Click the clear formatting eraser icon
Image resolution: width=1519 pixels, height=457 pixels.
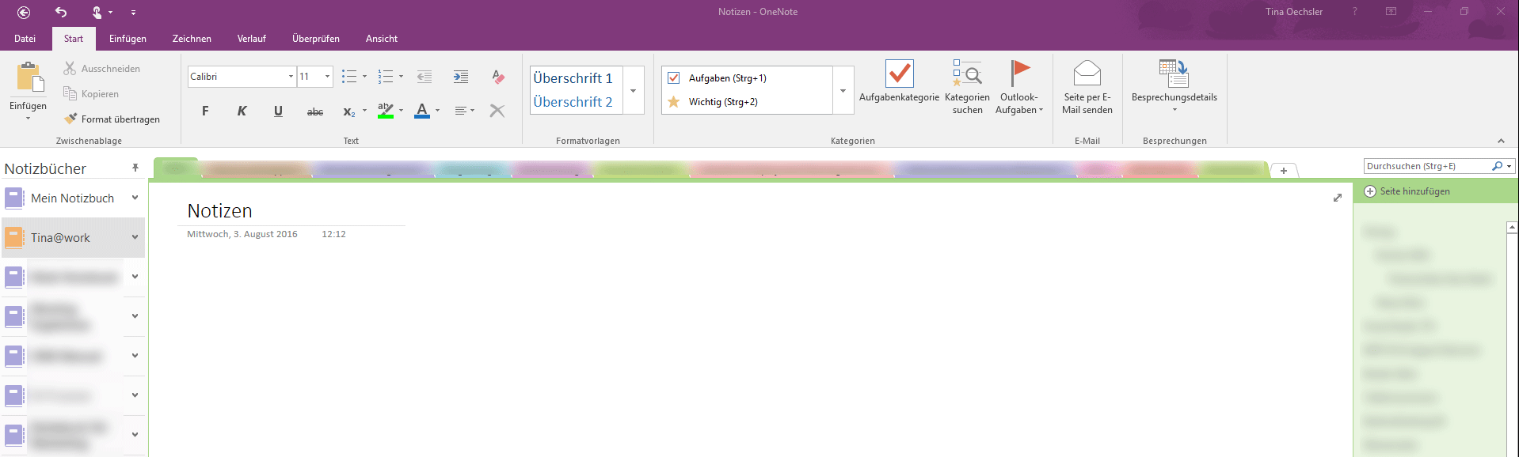(x=497, y=77)
